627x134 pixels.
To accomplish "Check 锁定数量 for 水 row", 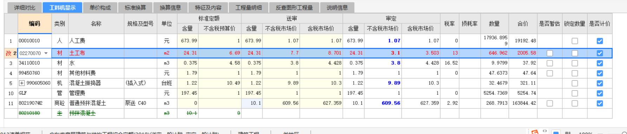I will [575, 64].
